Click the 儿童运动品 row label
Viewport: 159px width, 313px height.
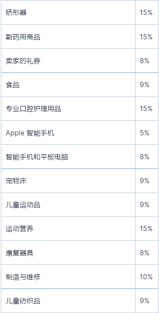click(x=23, y=205)
